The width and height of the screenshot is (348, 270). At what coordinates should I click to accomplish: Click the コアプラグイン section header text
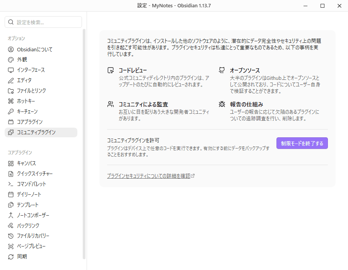pyautogui.click(x=20, y=152)
